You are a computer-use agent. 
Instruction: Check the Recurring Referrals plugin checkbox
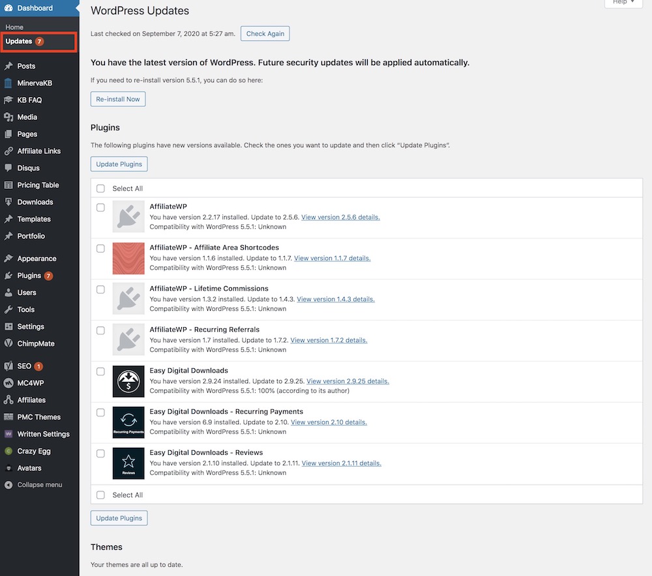click(100, 330)
